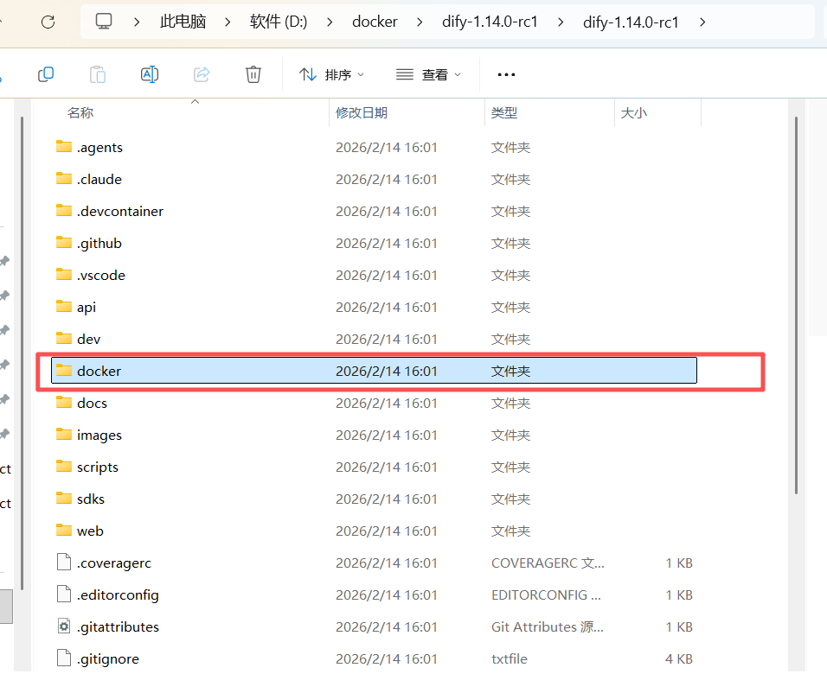This screenshot has width=827, height=674.
Task: Click the Delete trash can icon
Action: tap(253, 74)
